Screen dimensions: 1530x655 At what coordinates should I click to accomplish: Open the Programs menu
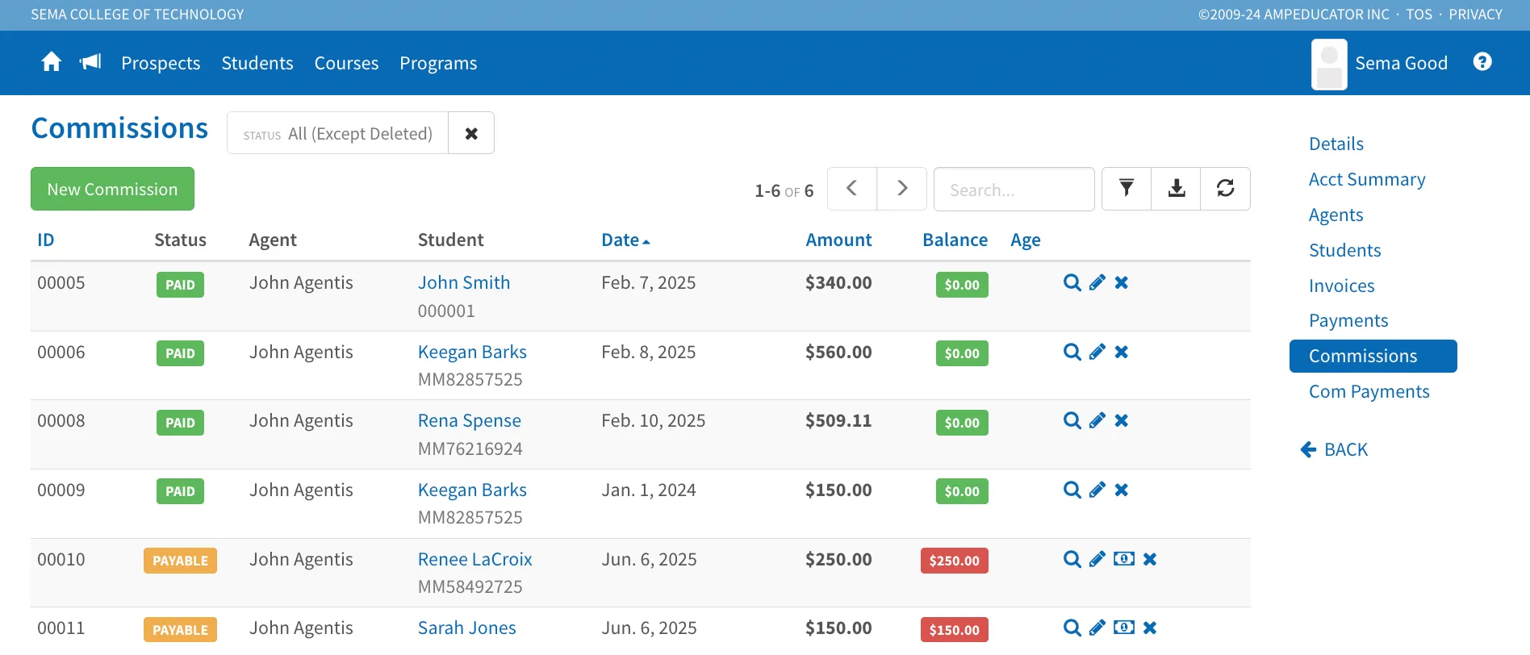(438, 63)
